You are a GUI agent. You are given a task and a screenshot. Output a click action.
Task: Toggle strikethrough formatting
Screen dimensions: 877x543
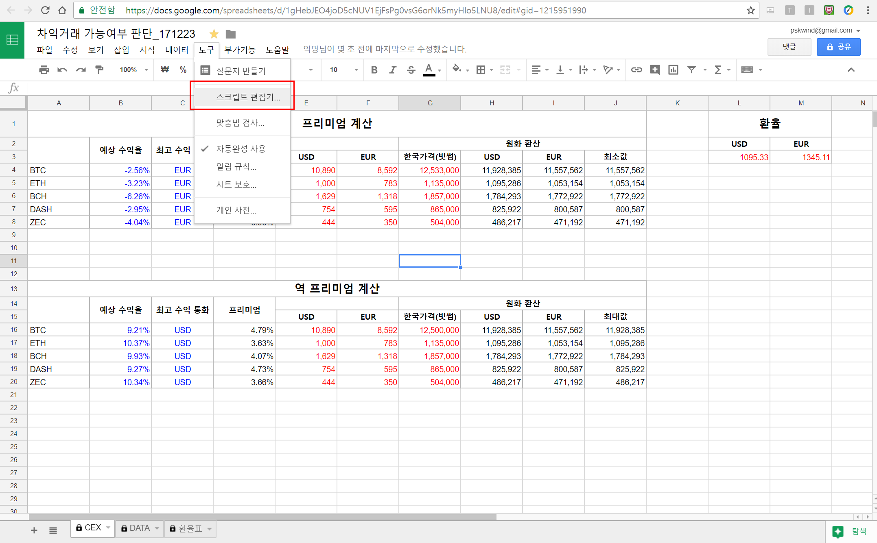coord(411,70)
